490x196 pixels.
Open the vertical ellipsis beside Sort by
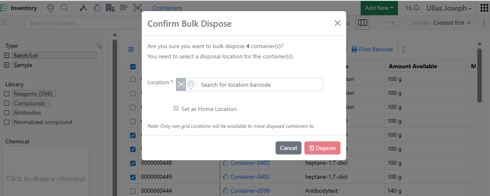click(484, 23)
